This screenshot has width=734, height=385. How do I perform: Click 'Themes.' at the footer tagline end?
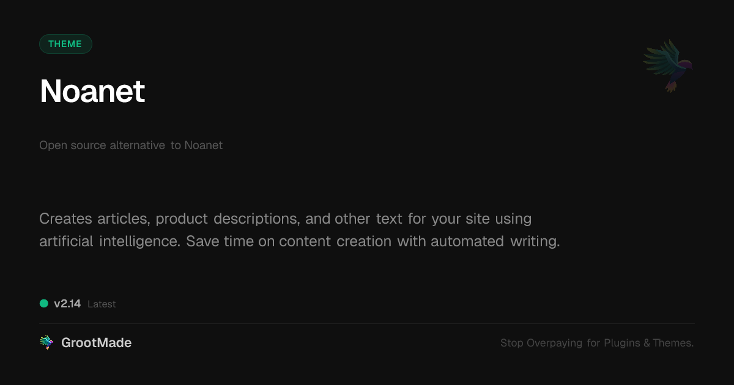673,343
